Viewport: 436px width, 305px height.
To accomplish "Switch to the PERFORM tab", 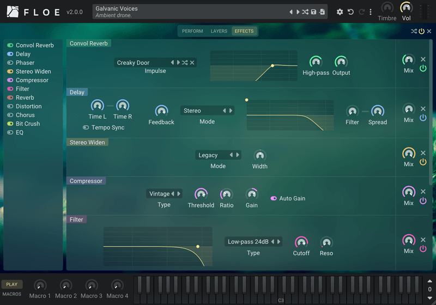I will coord(192,31).
